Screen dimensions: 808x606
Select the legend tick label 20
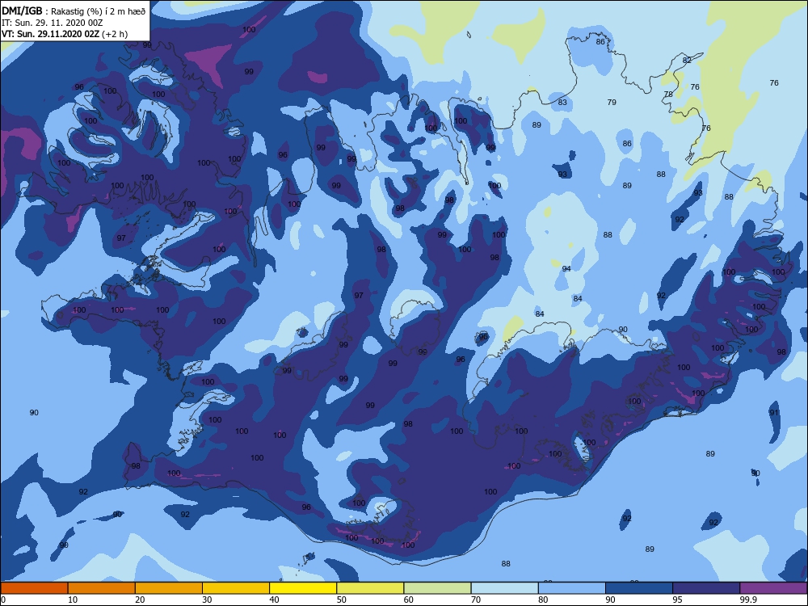tap(140, 600)
